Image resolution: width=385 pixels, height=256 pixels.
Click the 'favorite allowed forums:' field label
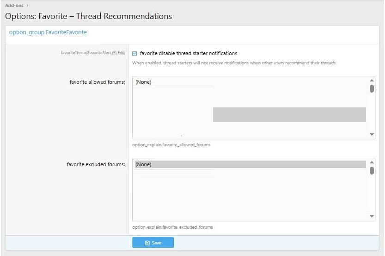coord(97,82)
